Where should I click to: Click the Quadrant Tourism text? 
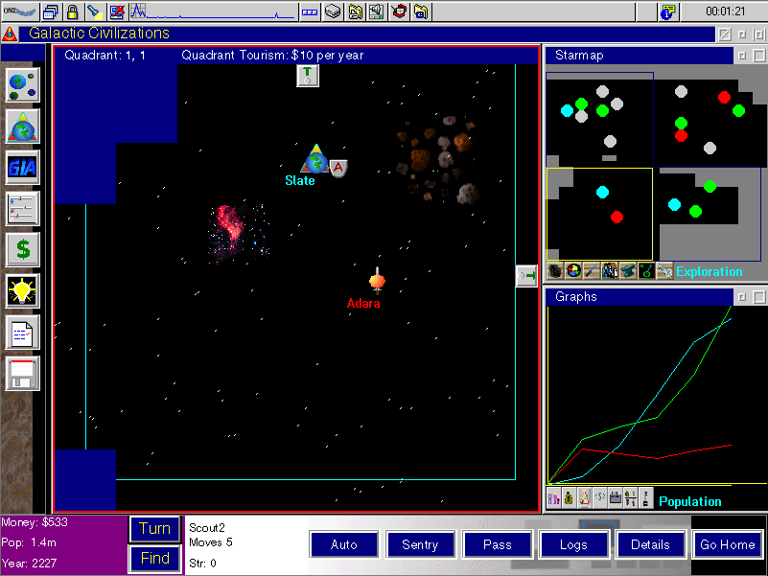(272, 56)
